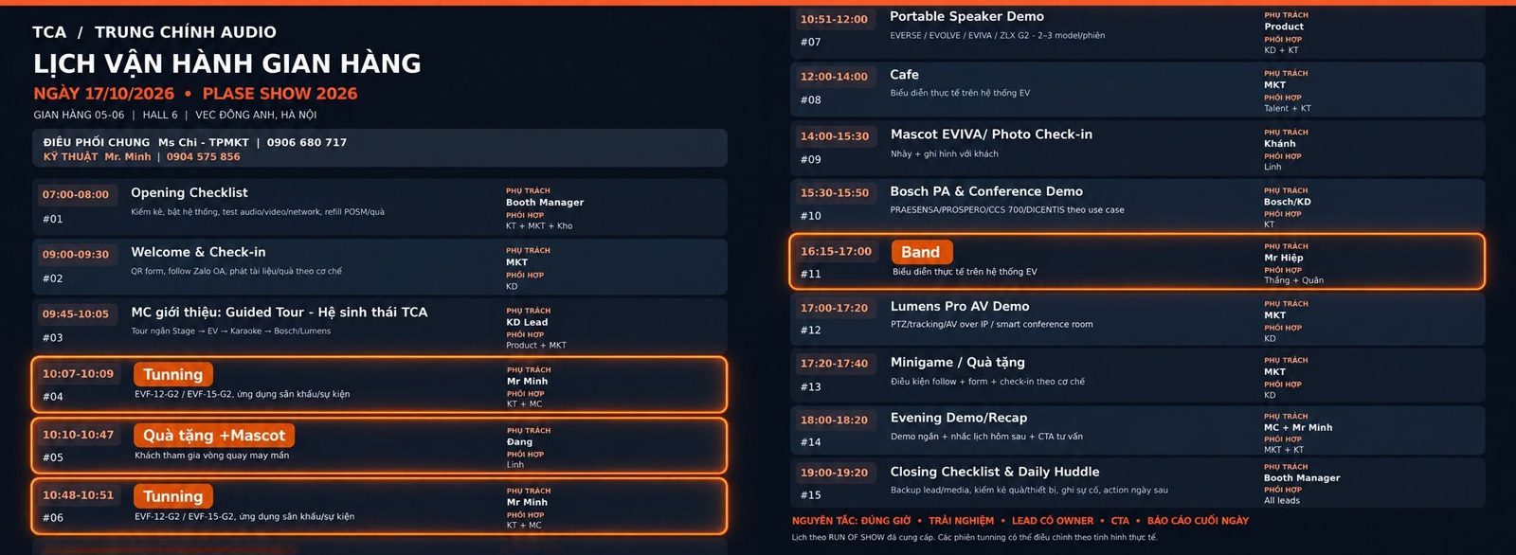The height and width of the screenshot is (555, 1516).
Task: Click 'Khánh' in the Mascot EVIVA row
Action: click(x=1279, y=144)
